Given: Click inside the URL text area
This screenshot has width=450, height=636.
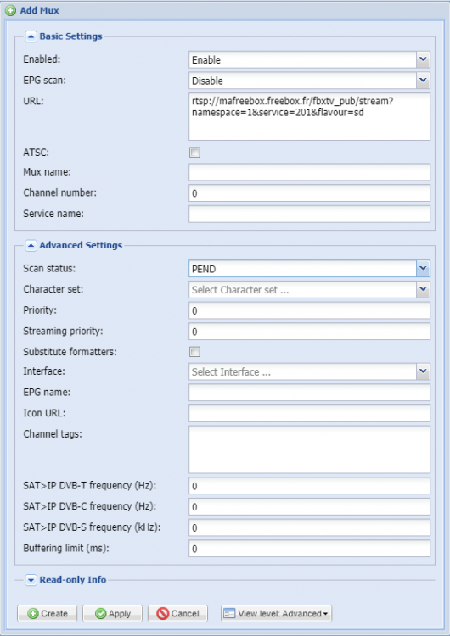Looking at the screenshot, I should tap(309, 117).
